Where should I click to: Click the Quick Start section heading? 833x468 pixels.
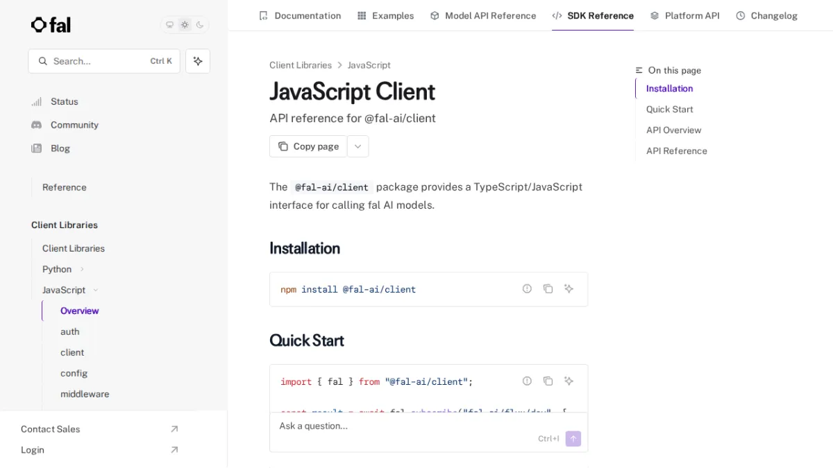pos(307,340)
